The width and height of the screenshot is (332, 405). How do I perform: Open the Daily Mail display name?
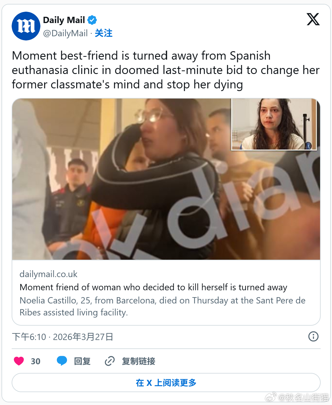point(64,20)
